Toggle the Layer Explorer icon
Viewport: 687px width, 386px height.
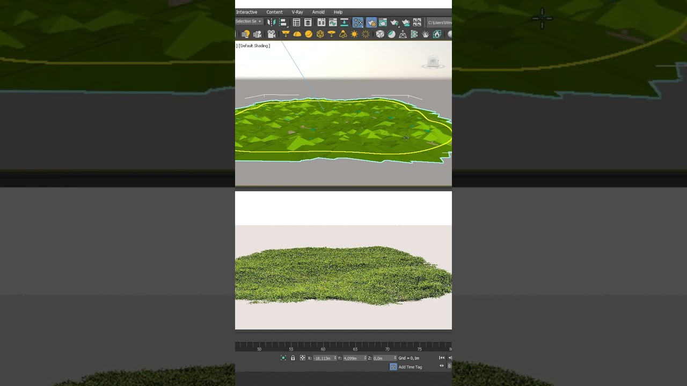308,22
